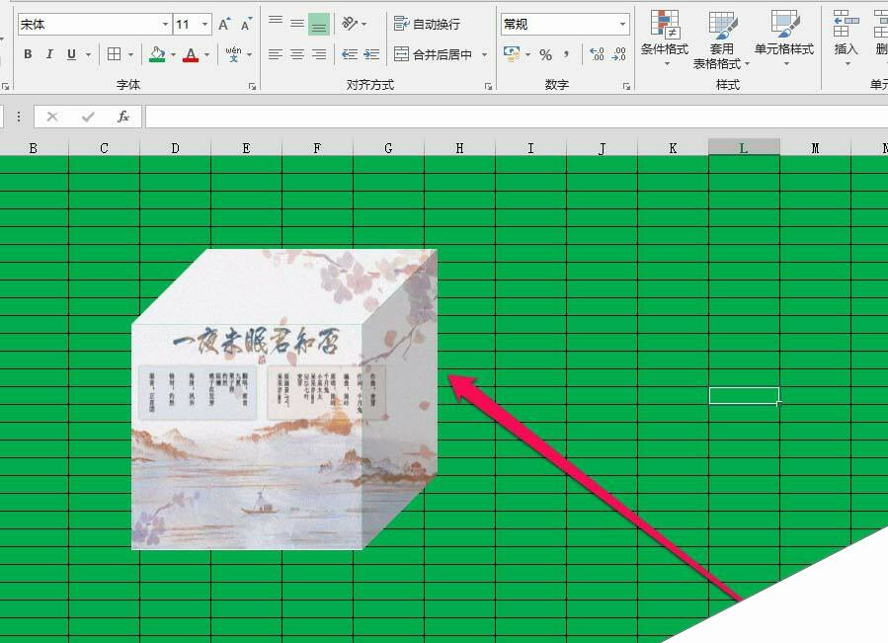
Task: Decrease indent
Action: [x=350, y=54]
